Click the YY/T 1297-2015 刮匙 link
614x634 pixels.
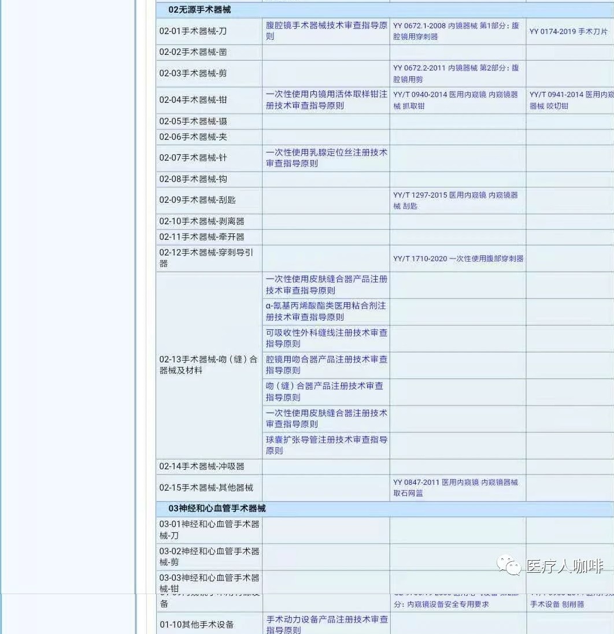[456, 200]
